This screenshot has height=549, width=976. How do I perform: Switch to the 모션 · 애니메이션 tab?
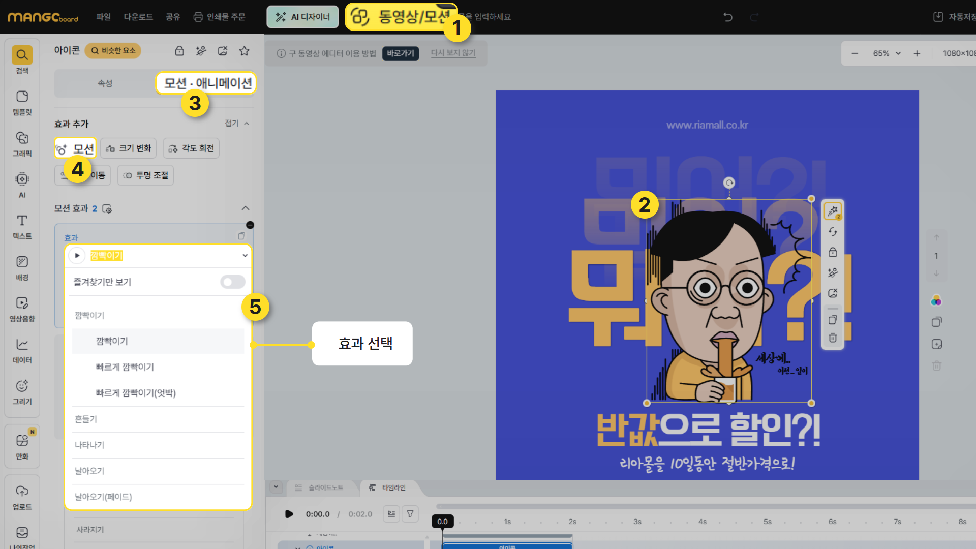[206, 83]
